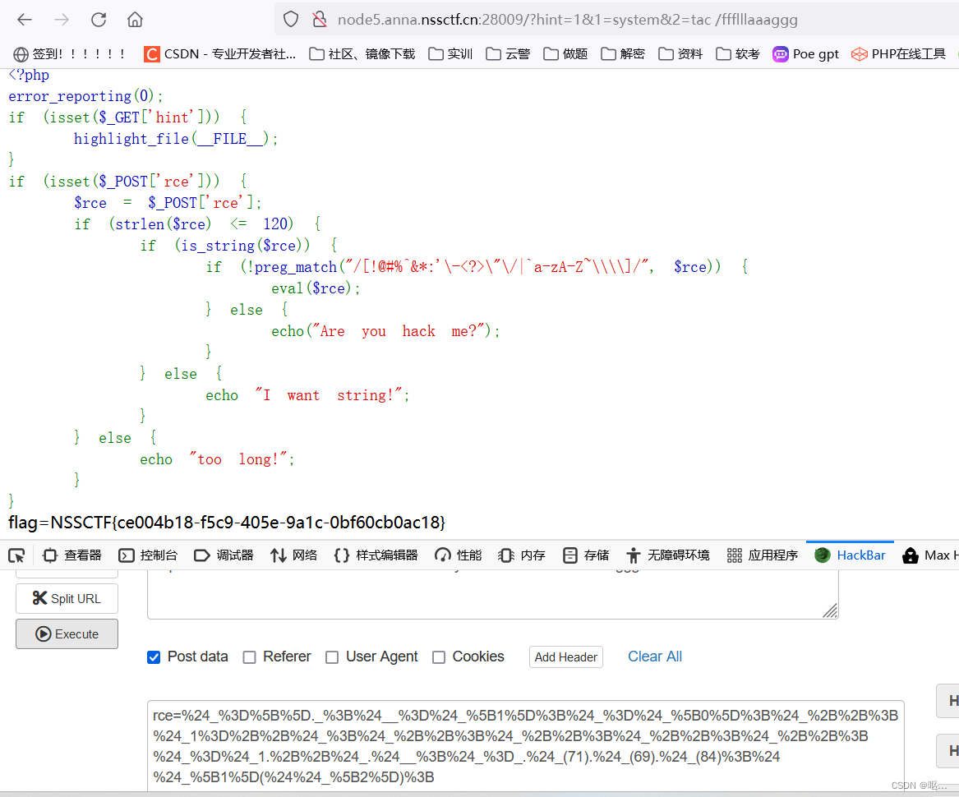Click the "Are you hack me?" echo line

386,331
